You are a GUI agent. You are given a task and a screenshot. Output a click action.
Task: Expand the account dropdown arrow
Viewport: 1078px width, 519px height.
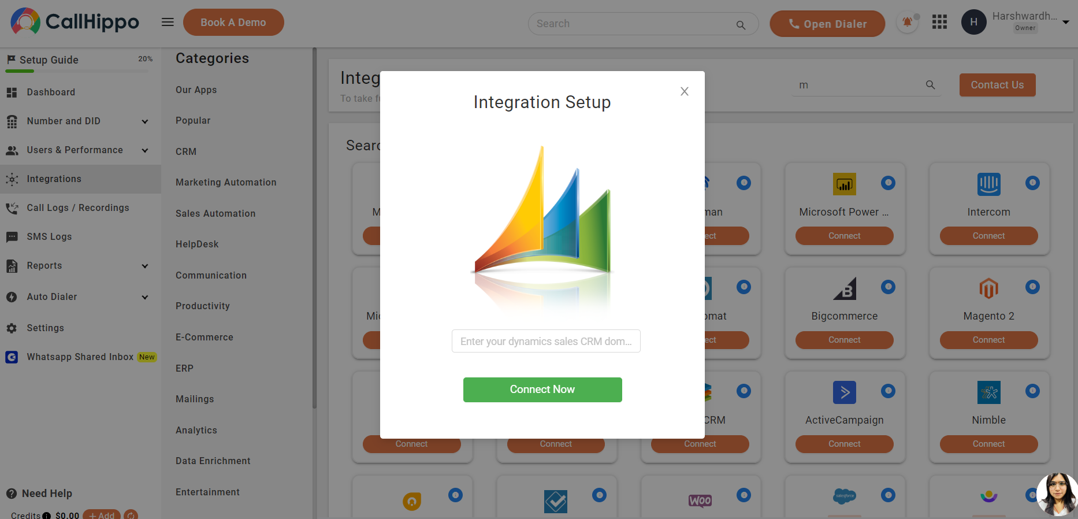click(1066, 22)
